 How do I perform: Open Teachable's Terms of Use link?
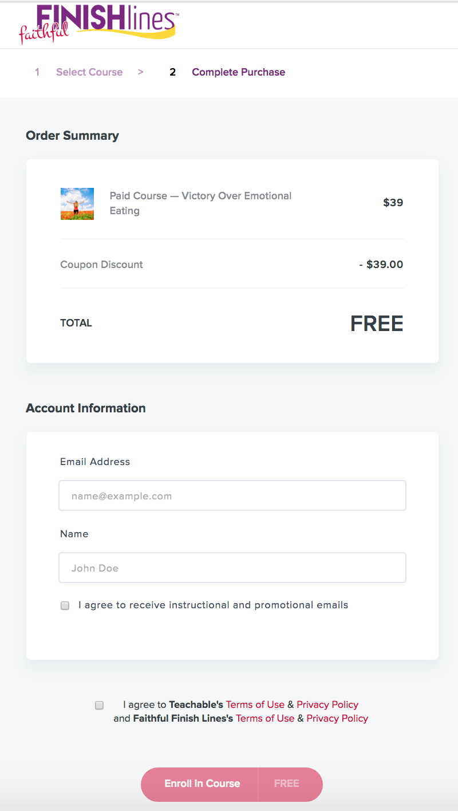point(255,704)
